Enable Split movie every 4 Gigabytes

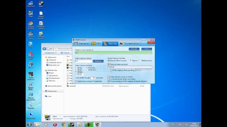76,81
